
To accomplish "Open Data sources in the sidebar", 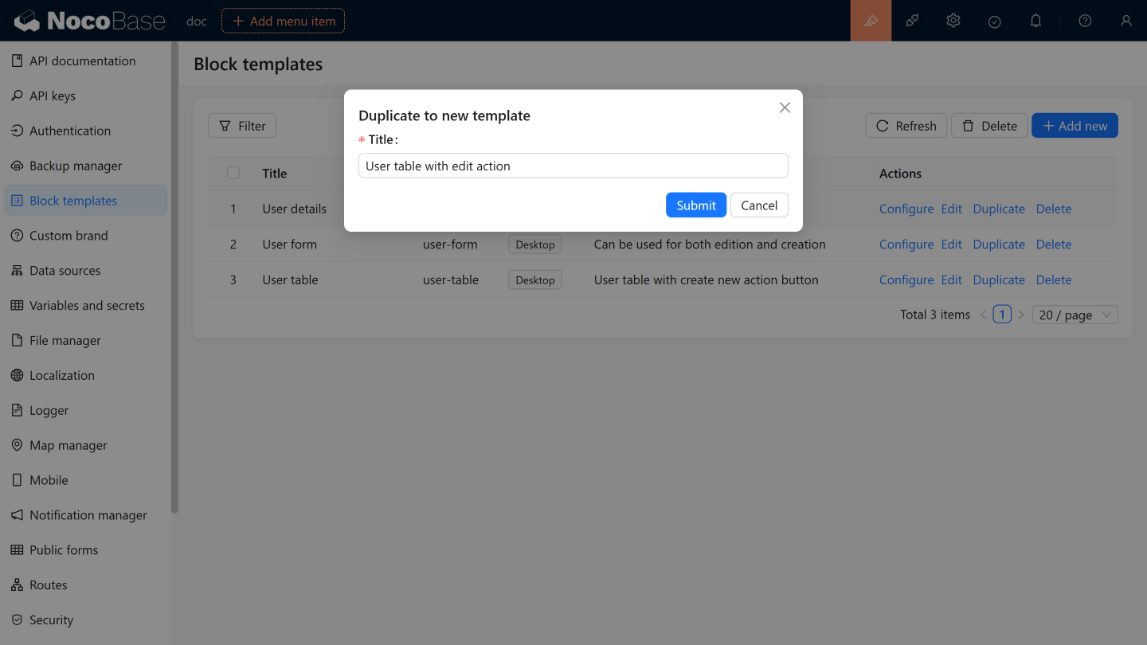I will point(65,271).
